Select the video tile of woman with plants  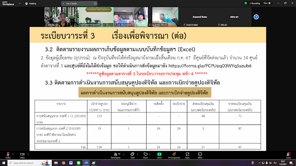tap(61, 17)
